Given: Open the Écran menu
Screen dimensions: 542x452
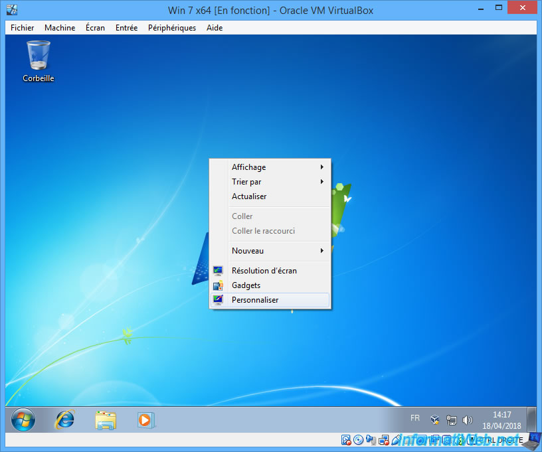Looking at the screenshot, I should click(95, 28).
